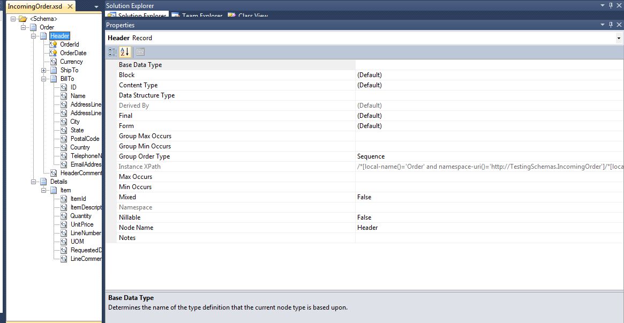
Task: Select the Final property row
Action: pos(365,116)
